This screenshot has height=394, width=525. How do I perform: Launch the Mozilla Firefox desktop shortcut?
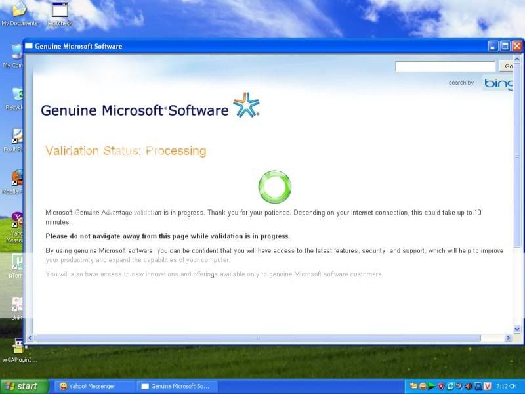(x=13, y=183)
